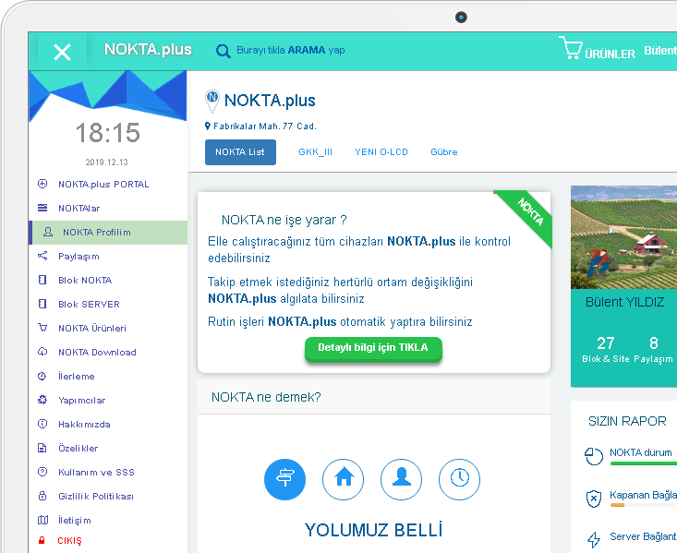Click the search magnifier icon
Screen dimensions: 677x553
pos(223,52)
